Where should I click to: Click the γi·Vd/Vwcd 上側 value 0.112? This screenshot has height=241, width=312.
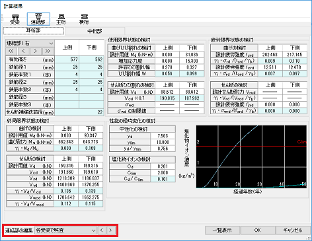[66, 204]
